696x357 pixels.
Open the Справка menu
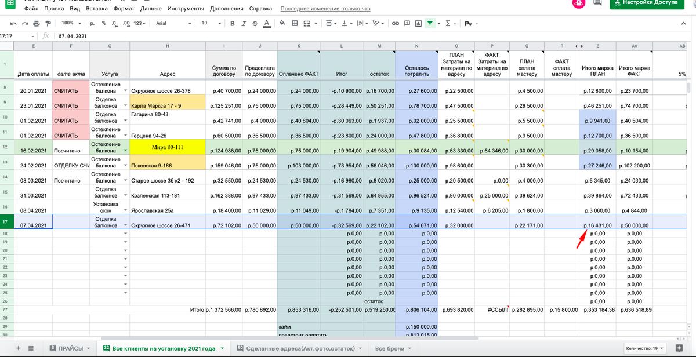pyautogui.click(x=260, y=9)
